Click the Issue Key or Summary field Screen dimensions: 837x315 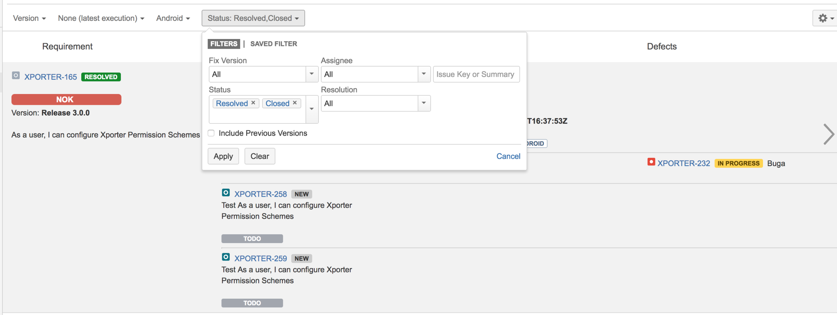click(476, 74)
